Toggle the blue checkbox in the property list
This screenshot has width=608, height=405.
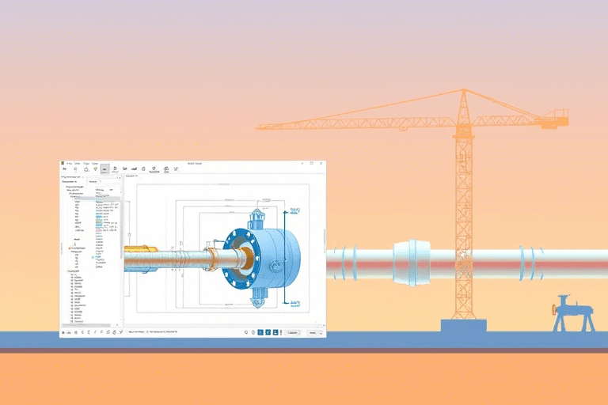click(93, 257)
